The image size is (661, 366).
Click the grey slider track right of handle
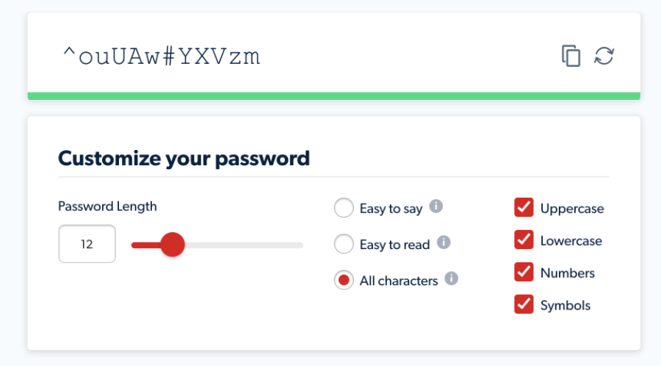tap(244, 245)
